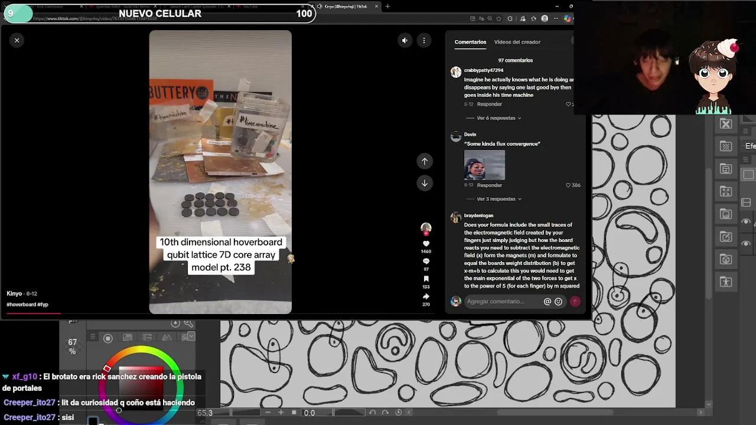The height and width of the screenshot is (425, 756).
Task: Switch to the Comentarios tab
Action: pos(470,42)
